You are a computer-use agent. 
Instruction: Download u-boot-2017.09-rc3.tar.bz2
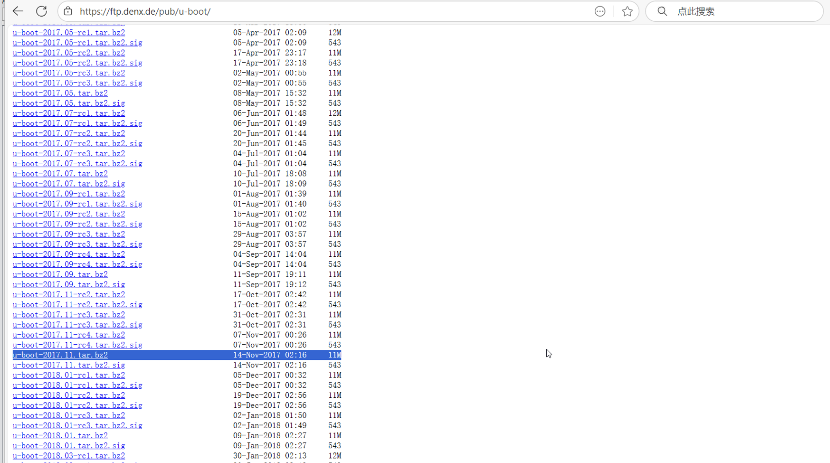click(x=69, y=235)
